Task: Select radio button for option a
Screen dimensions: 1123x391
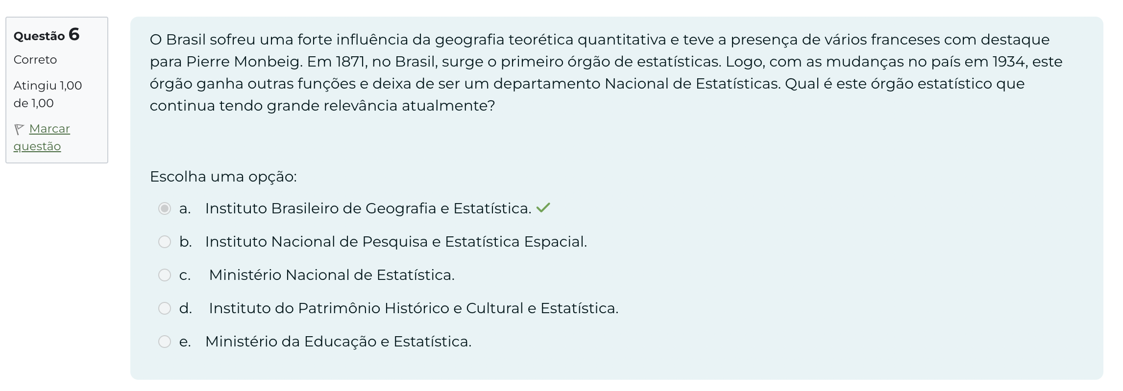Action: [165, 208]
